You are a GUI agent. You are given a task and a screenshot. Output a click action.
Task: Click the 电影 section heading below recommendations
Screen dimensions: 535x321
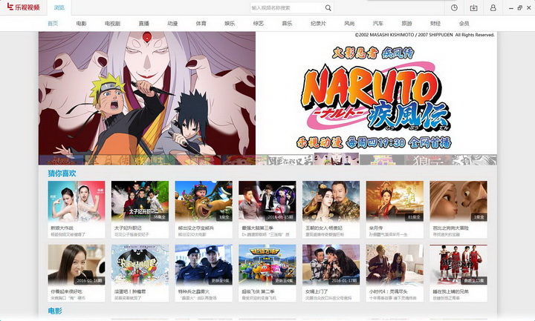(x=55, y=311)
